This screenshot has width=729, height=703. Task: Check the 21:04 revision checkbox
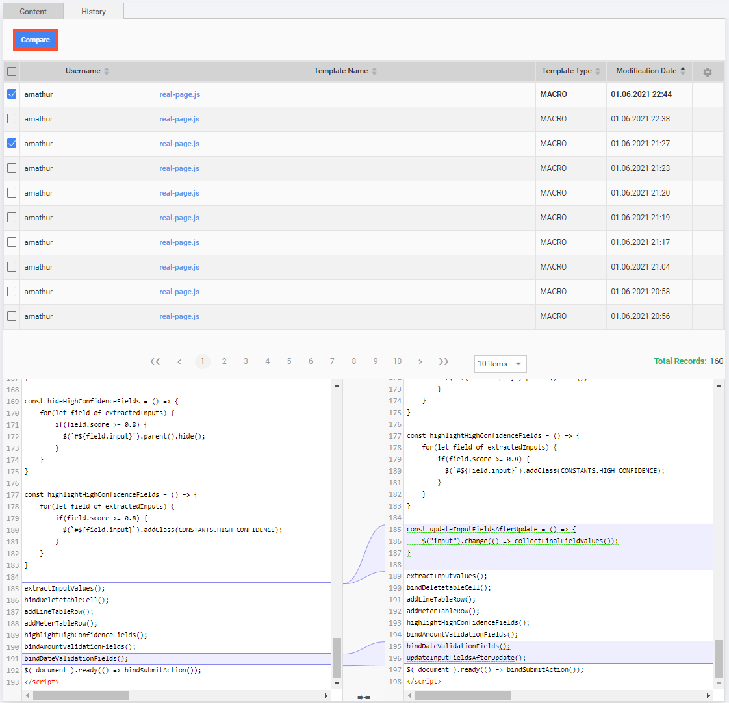tap(12, 266)
